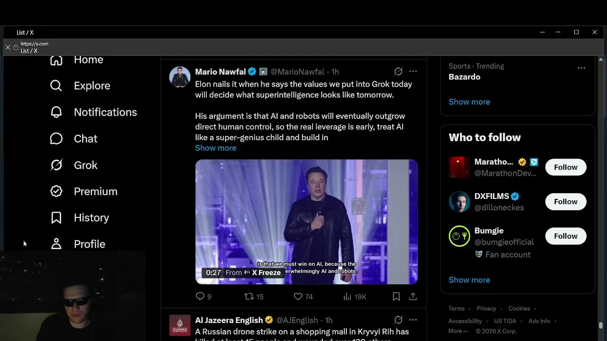The height and width of the screenshot is (341, 607).
Task: Open the Ads Info footer link
Action: coord(540,321)
